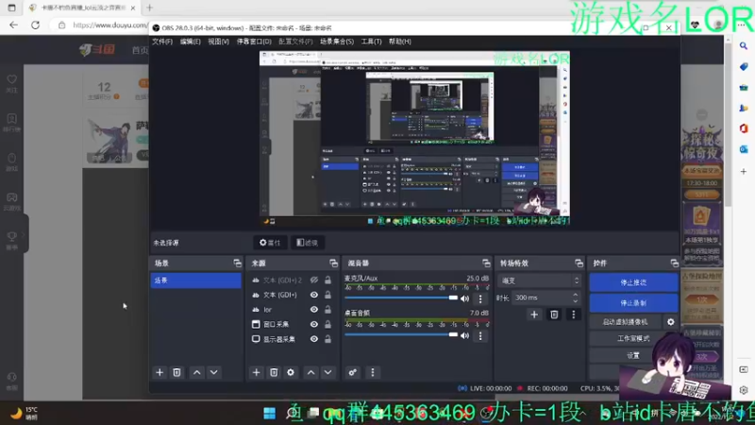755x425 pixels.
Task: Add a transition with the plus icon
Action: pyautogui.click(x=534, y=314)
